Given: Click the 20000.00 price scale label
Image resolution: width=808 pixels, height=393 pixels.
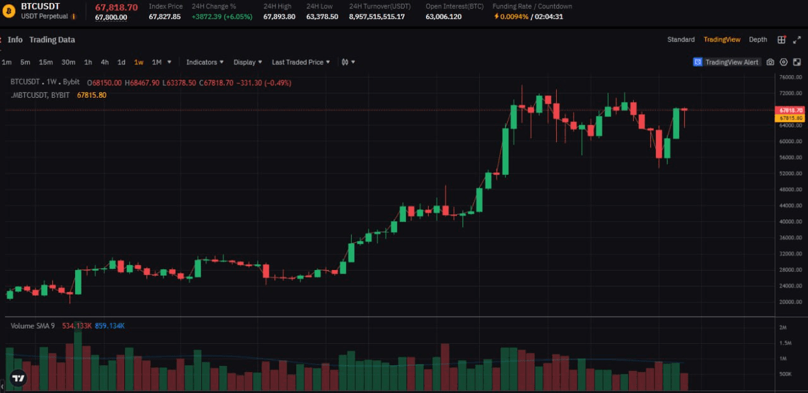Looking at the screenshot, I should (790, 302).
